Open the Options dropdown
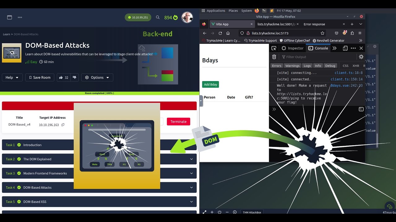This screenshot has height=222, width=396. (97, 77)
